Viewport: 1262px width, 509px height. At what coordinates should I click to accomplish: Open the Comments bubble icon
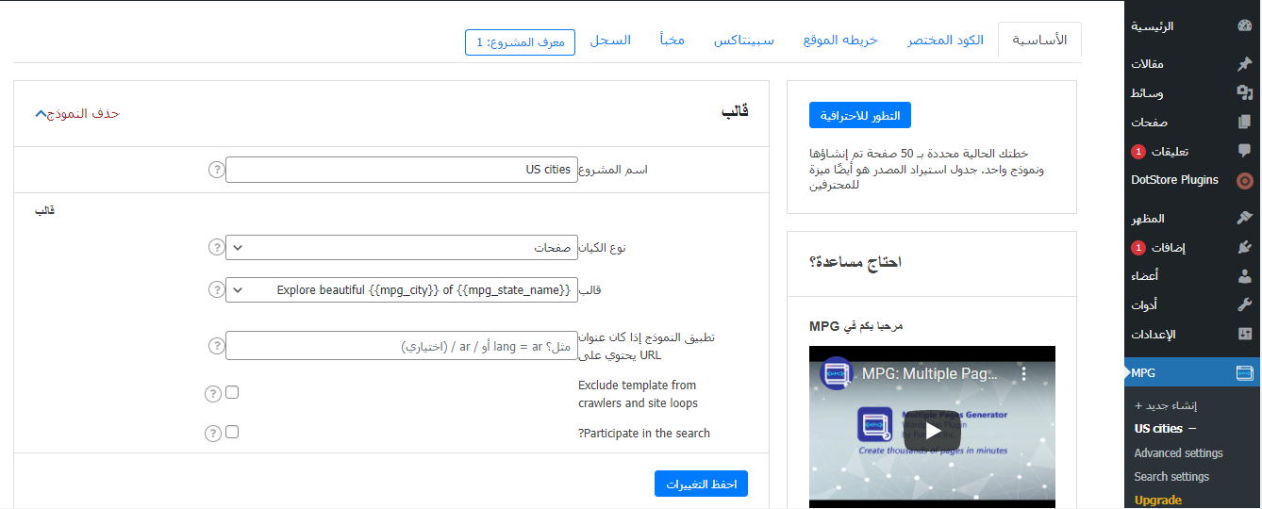coord(1244,151)
